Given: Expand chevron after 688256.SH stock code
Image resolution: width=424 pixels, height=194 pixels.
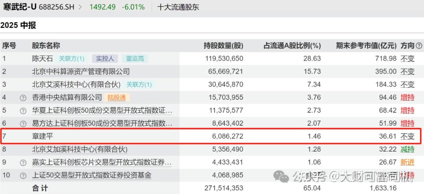Looking at the screenshot, I should pyautogui.click(x=80, y=7).
